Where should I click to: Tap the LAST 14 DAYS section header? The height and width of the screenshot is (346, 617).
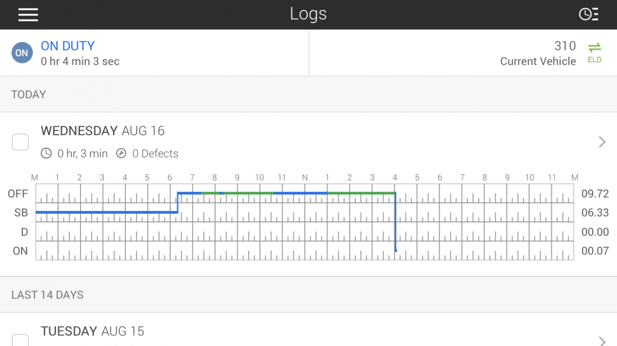[x=47, y=295]
